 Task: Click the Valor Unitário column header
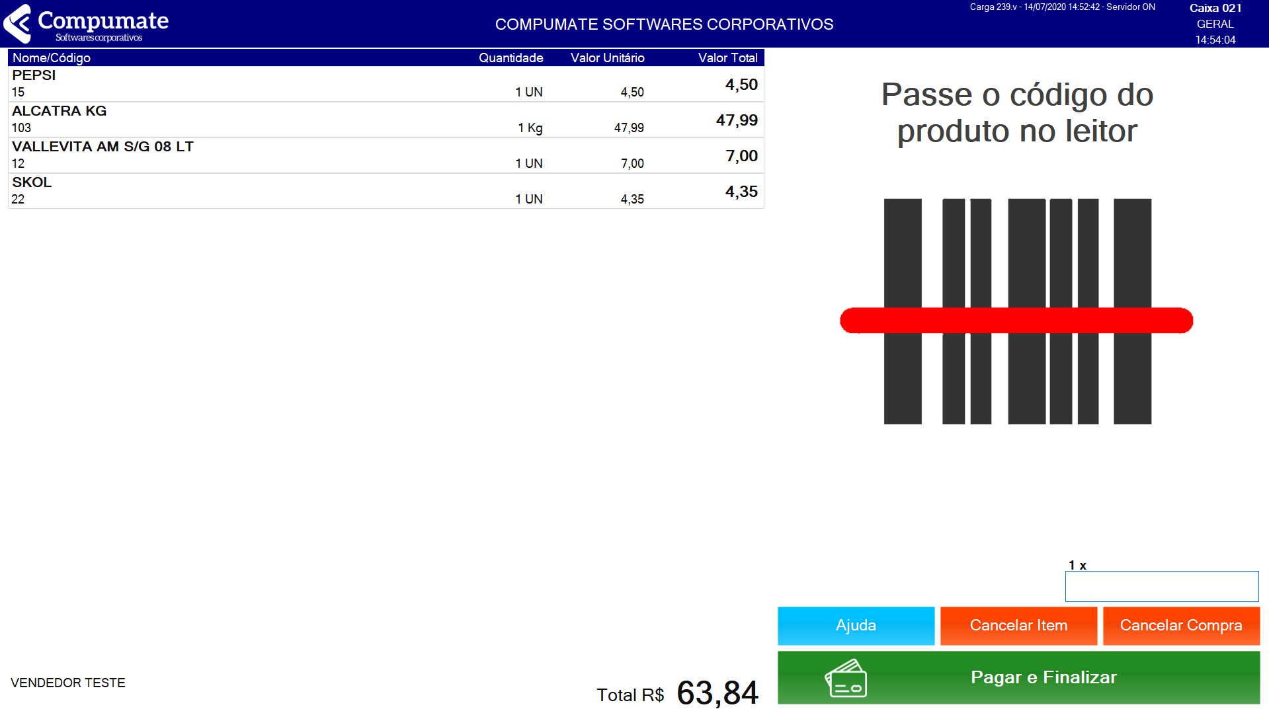point(608,57)
